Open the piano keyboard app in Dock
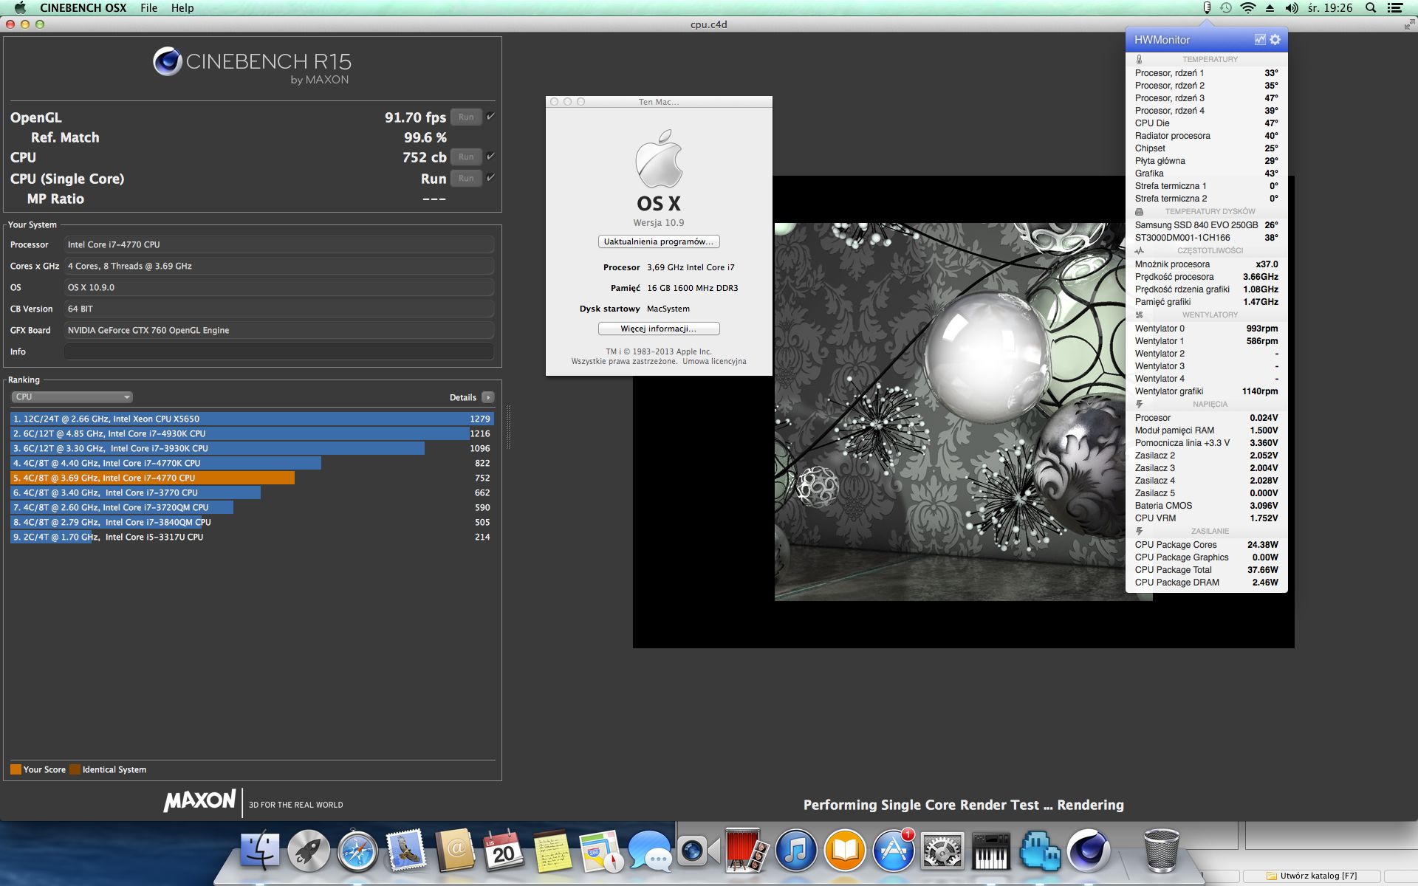 coord(991,851)
